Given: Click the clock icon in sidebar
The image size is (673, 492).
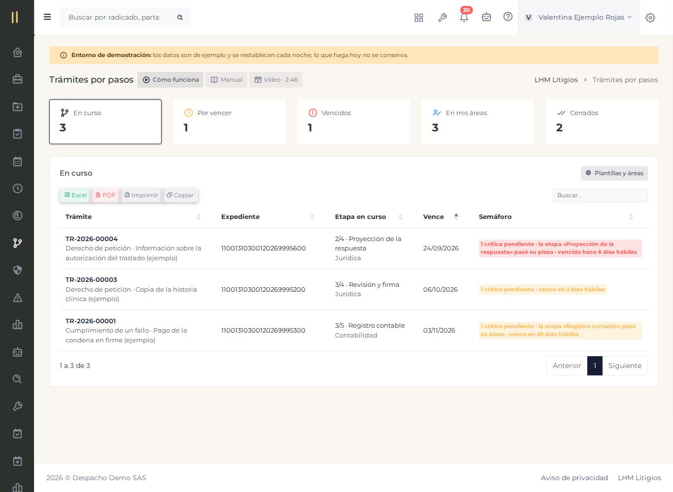Looking at the screenshot, I should click(17, 188).
